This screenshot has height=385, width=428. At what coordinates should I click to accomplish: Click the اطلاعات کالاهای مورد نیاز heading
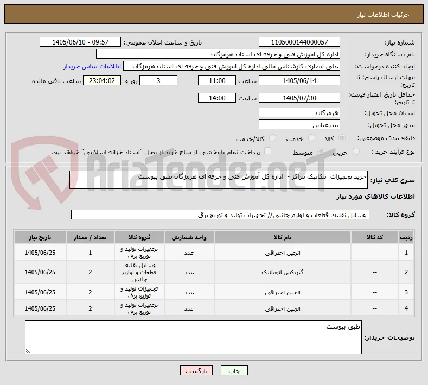click(x=375, y=197)
